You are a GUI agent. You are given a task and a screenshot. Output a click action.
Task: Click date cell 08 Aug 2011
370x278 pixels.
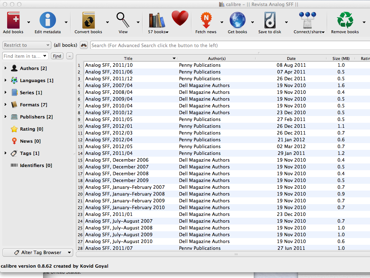[291, 65]
